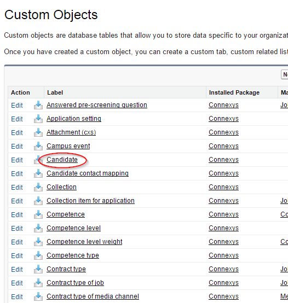The height and width of the screenshot is (303, 288).
Task: Open Connexys package link in Competence row
Action: [x=223, y=214]
